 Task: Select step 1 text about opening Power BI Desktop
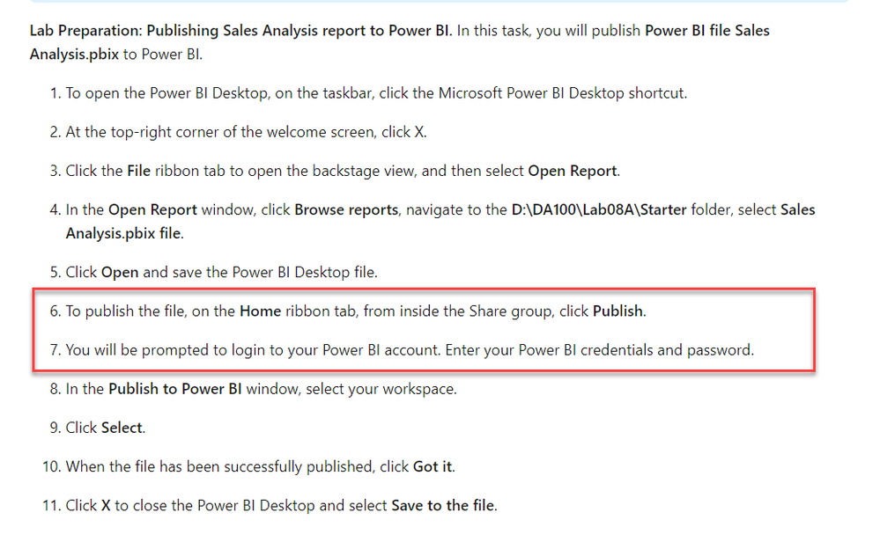click(376, 93)
